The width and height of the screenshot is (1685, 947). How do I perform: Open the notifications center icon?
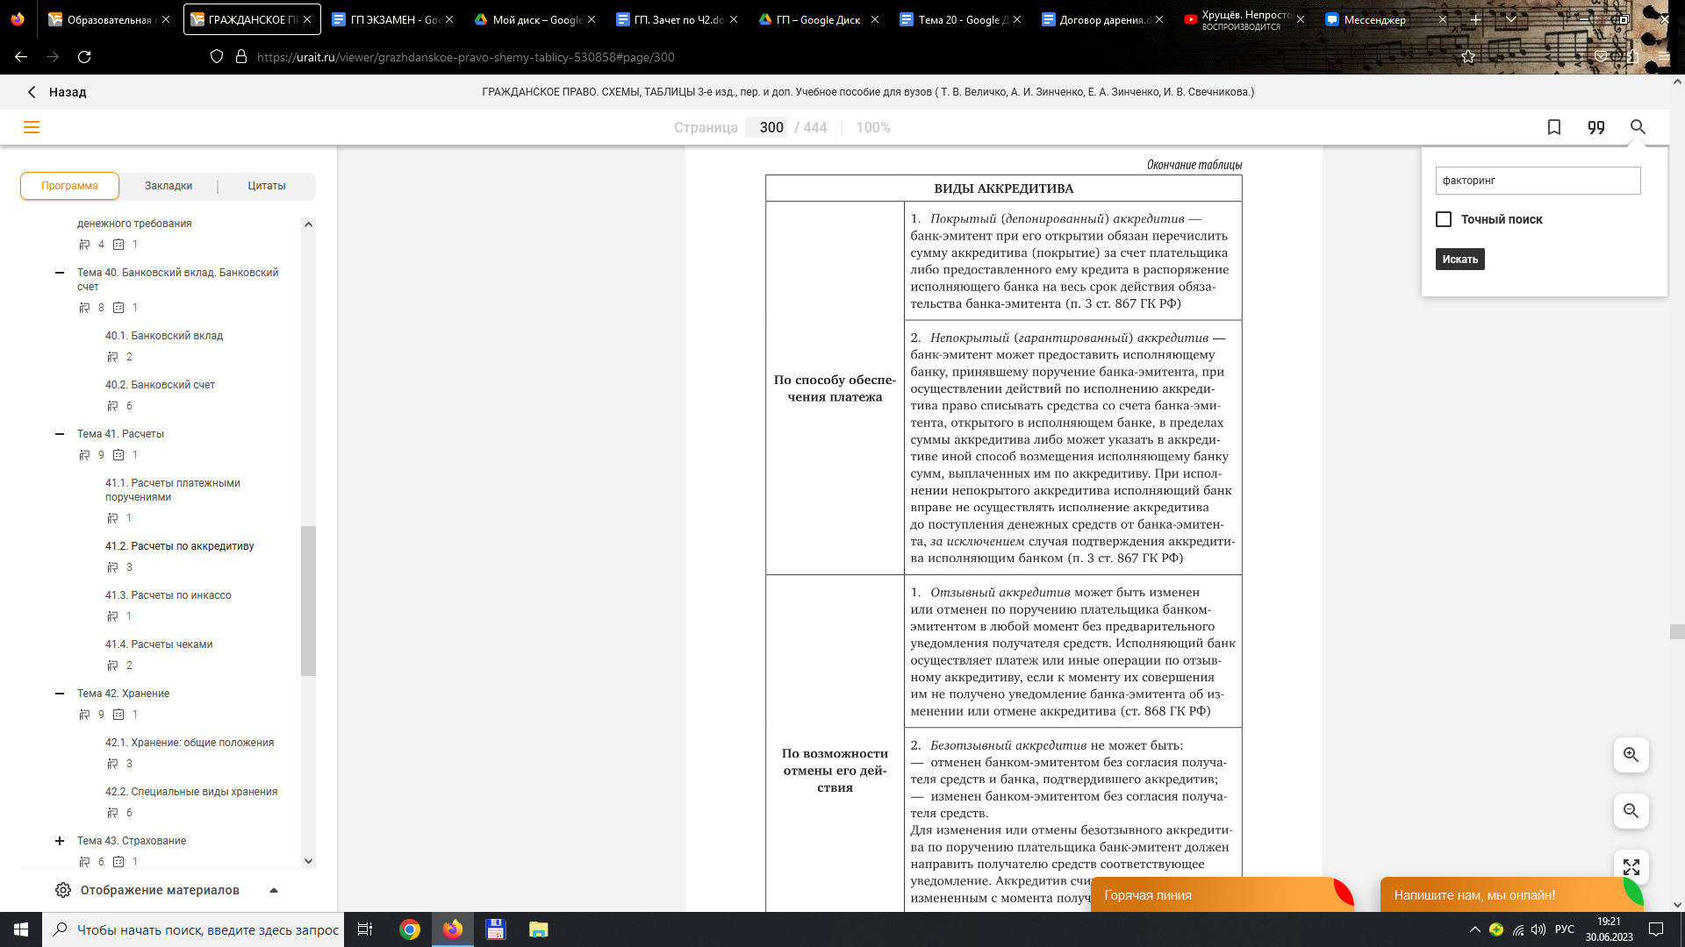pos(1656,929)
